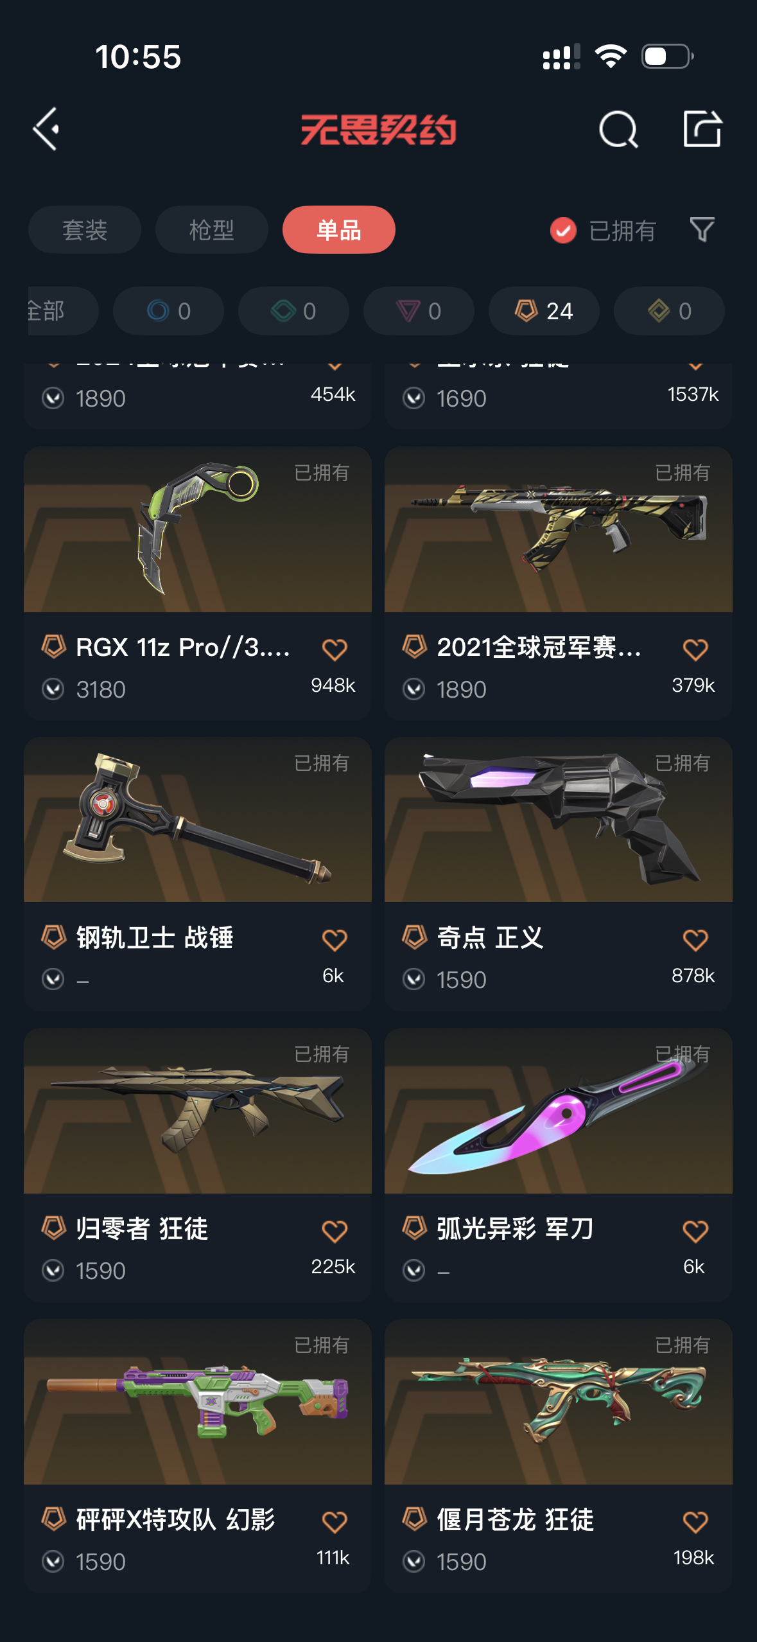Switch to the 套装 tab
Screen dimensions: 757x1642
[85, 229]
